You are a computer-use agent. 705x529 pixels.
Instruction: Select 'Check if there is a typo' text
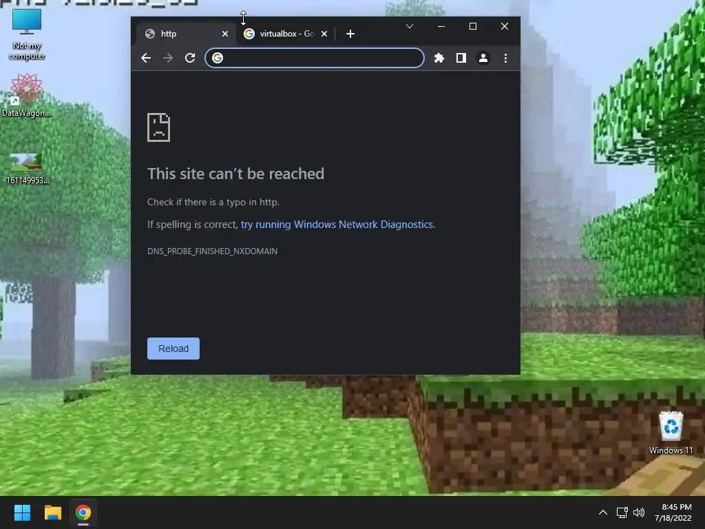[213, 202]
